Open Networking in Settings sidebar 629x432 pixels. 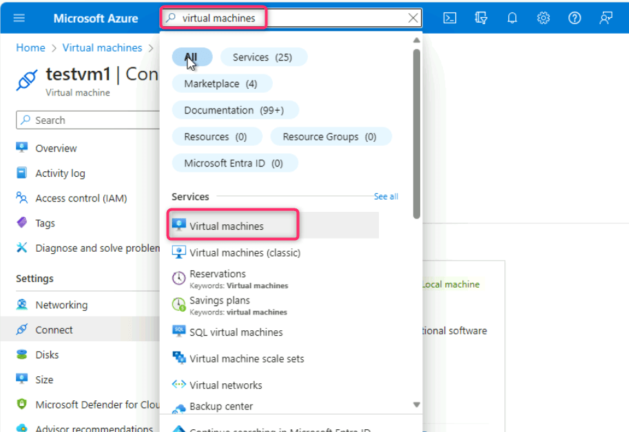tap(61, 305)
